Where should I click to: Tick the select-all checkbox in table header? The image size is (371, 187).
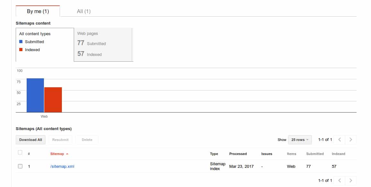[20, 152]
